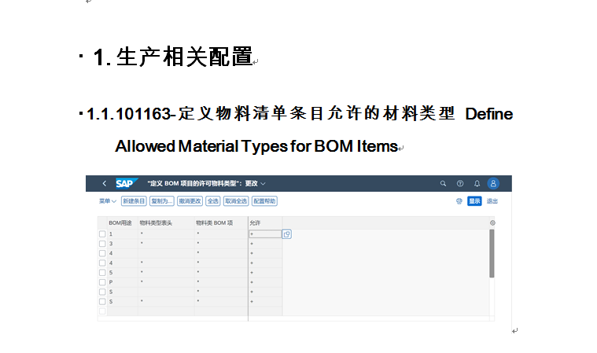Open search with the magnifier icon
This screenshot has height=353, width=597.
[x=443, y=183]
